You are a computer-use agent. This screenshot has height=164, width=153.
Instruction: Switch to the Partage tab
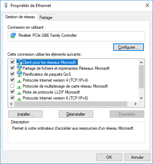coord(46,18)
